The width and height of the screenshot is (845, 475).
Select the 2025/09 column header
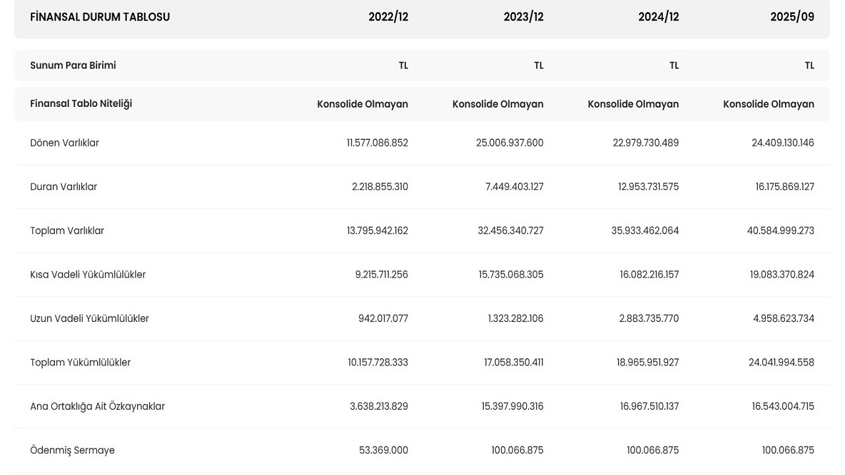(792, 17)
